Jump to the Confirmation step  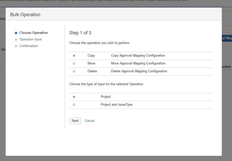coord(29,46)
